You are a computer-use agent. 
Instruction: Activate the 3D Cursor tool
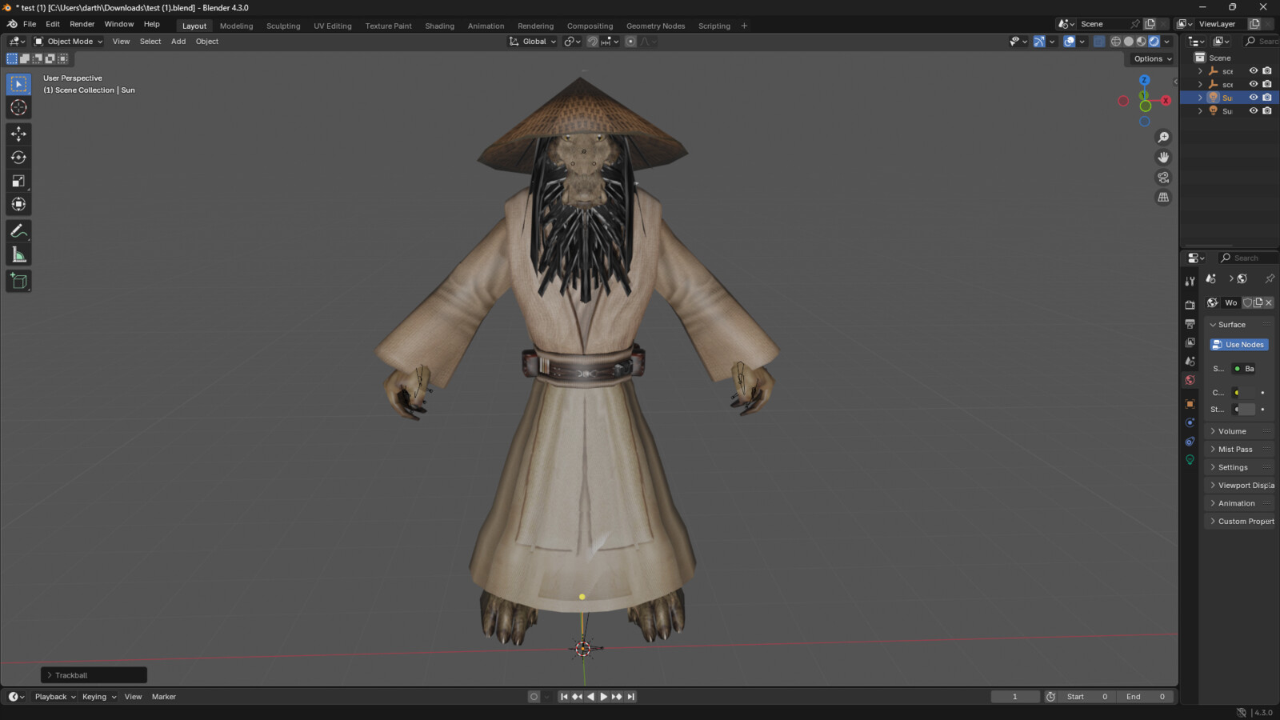[18, 108]
